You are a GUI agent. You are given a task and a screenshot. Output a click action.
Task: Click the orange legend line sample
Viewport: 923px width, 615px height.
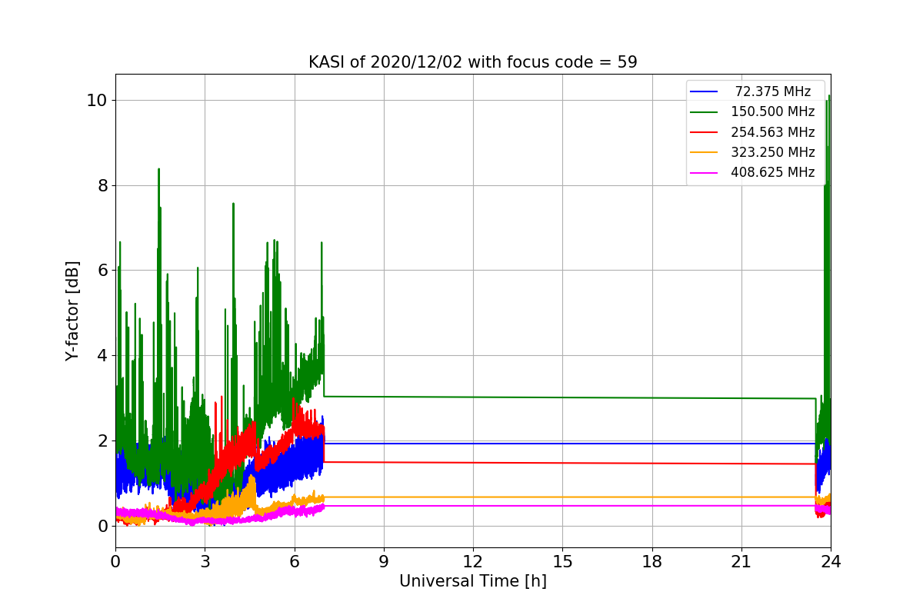[x=705, y=152]
